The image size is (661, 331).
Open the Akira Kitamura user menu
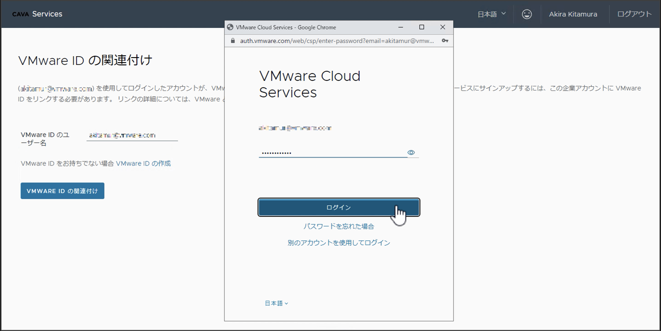[573, 14]
